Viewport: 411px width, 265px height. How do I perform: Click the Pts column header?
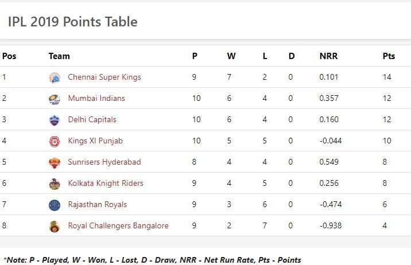389,56
